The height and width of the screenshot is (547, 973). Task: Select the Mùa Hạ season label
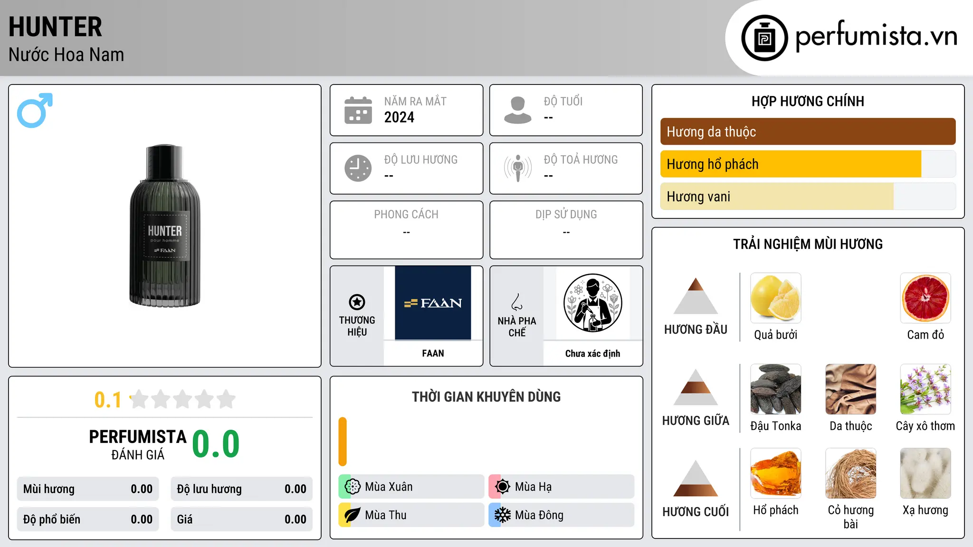pos(534,487)
